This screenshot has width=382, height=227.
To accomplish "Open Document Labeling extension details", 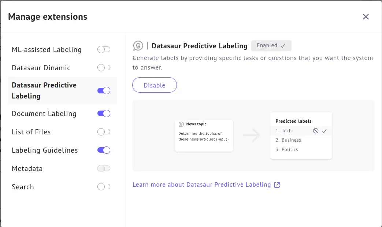I will tap(44, 114).
